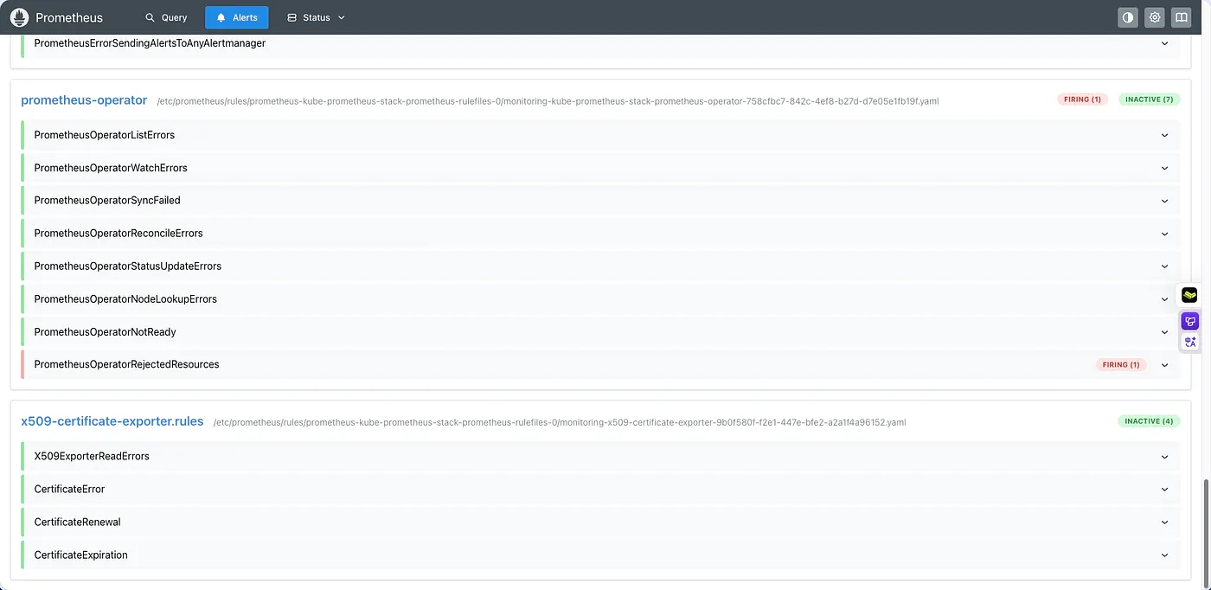The width and height of the screenshot is (1211, 590).
Task: Select the PrometheusOperatorNodeLookupErrors rule name
Action: [x=125, y=299]
